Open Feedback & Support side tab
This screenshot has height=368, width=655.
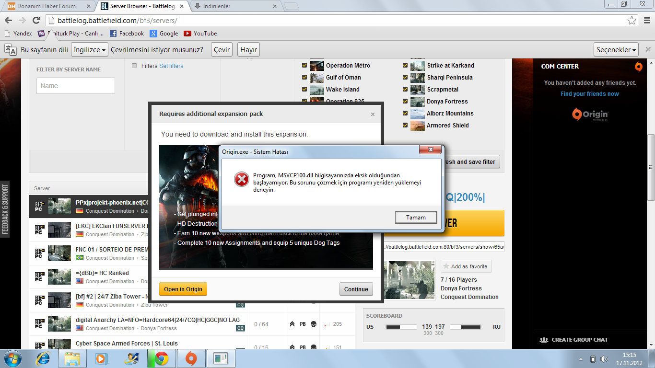5,209
